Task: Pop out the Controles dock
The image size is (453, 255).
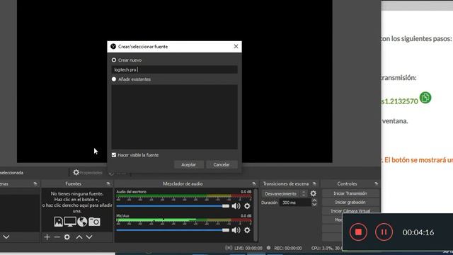Action: coord(376,183)
